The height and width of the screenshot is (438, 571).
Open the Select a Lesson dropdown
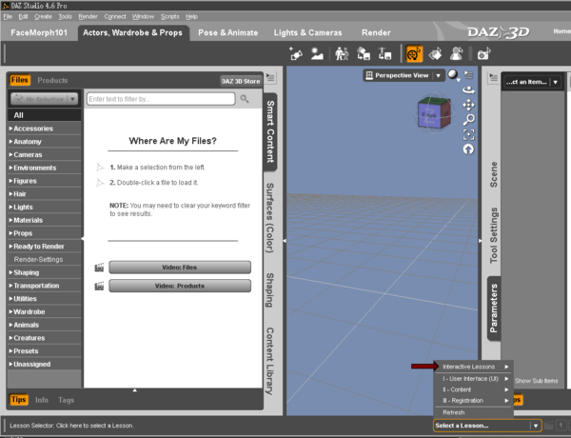coord(487,426)
